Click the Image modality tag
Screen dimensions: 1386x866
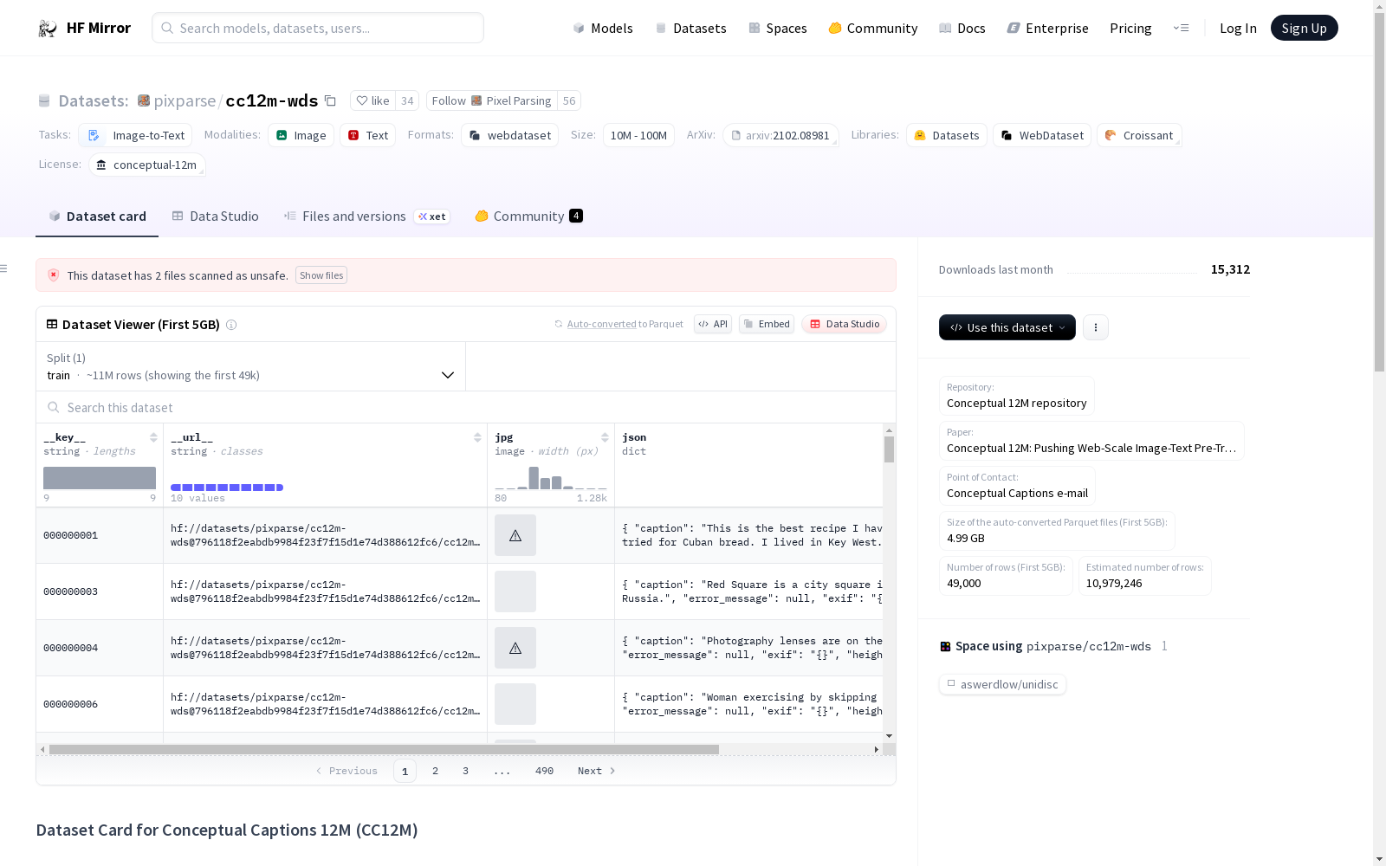(301, 135)
